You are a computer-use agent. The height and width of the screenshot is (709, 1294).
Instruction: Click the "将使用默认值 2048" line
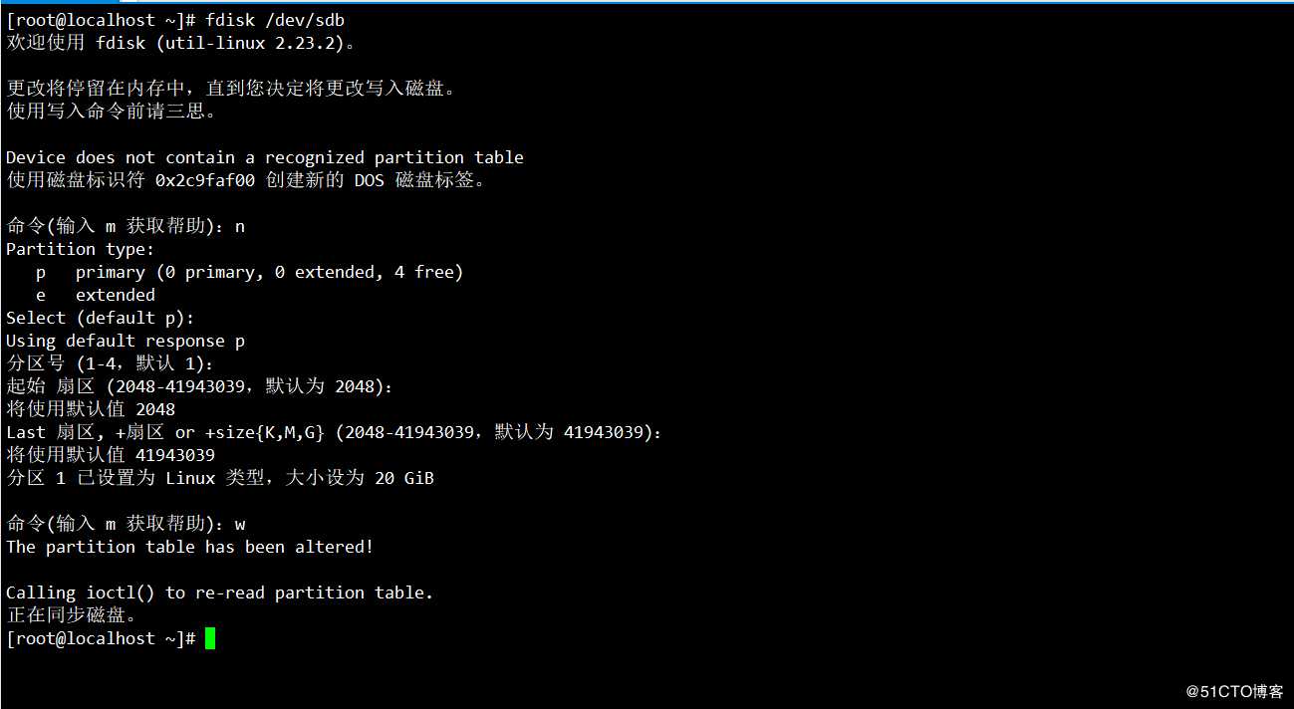tap(91, 409)
